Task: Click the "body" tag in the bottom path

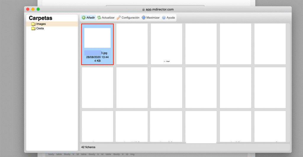Action: point(51,154)
